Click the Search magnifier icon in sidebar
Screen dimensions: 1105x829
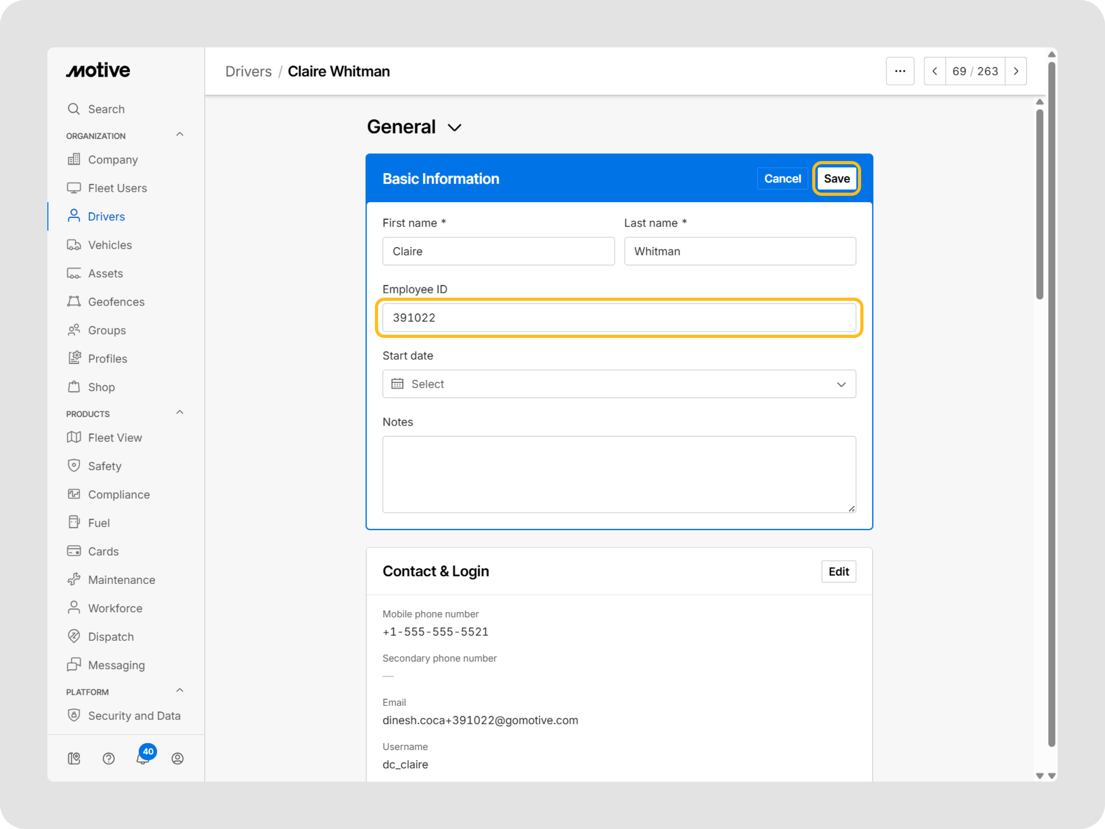coord(74,109)
